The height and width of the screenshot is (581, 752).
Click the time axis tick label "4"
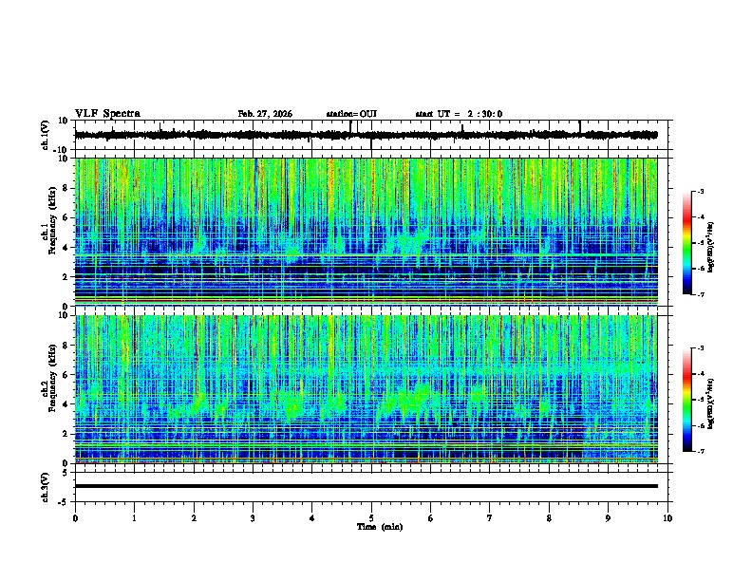pos(312,518)
